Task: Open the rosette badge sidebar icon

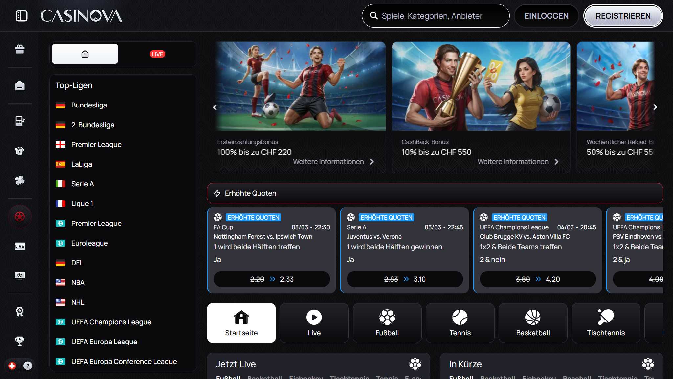Action: (20, 312)
